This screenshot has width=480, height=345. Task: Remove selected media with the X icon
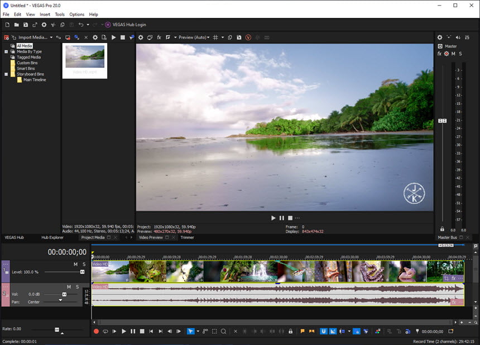[86, 37]
